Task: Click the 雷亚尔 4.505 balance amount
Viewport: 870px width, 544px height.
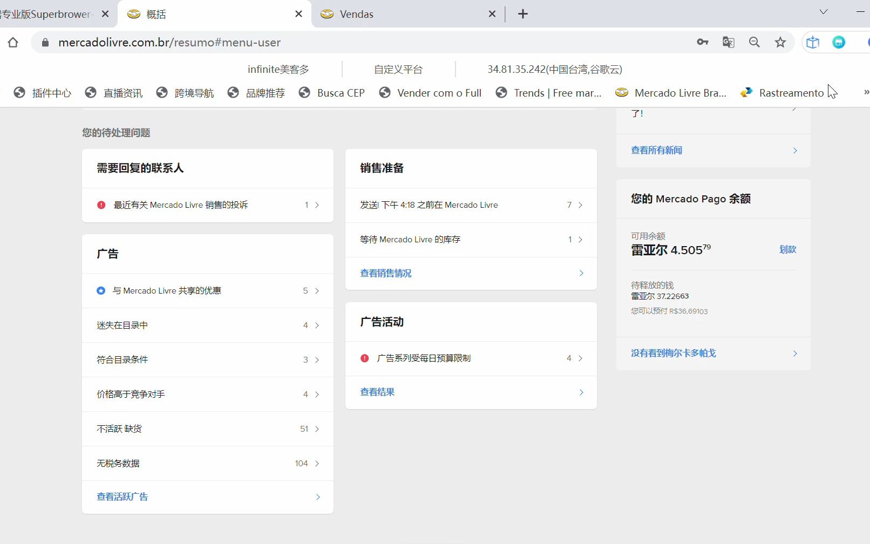Action: click(671, 250)
